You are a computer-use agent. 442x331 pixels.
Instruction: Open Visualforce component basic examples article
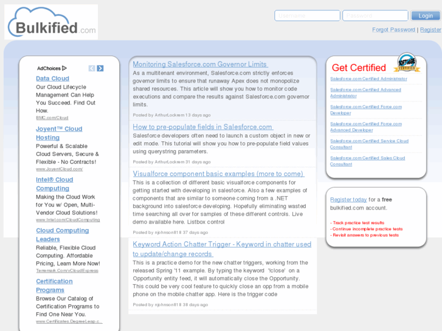(x=218, y=174)
